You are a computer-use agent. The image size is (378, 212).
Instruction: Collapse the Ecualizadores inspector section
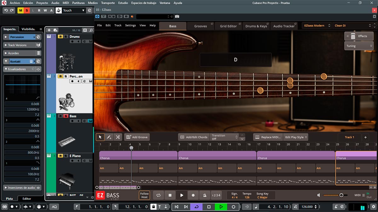click(6, 69)
